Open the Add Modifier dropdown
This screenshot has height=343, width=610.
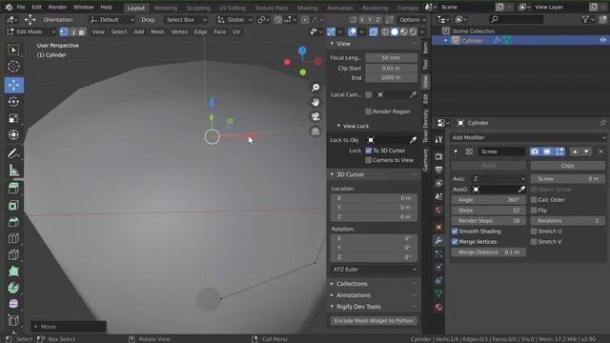pos(528,137)
